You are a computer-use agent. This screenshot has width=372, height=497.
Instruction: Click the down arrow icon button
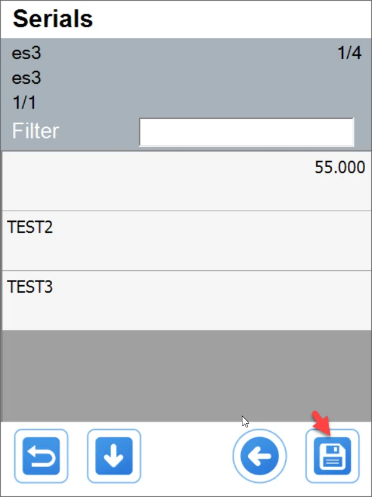click(113, 457)
